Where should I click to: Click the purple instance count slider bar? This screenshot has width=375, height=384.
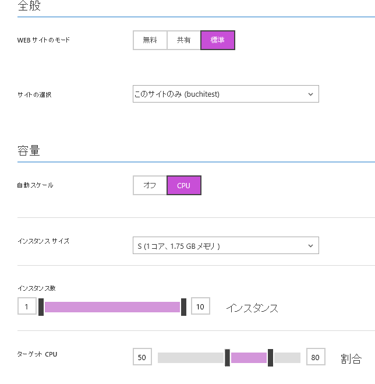[x=112, y=307]
